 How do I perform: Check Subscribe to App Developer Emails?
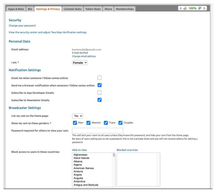(99, 93)
